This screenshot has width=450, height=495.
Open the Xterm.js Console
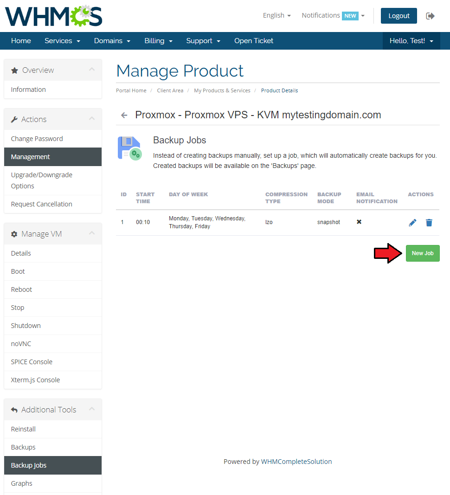tap(53, 380)
